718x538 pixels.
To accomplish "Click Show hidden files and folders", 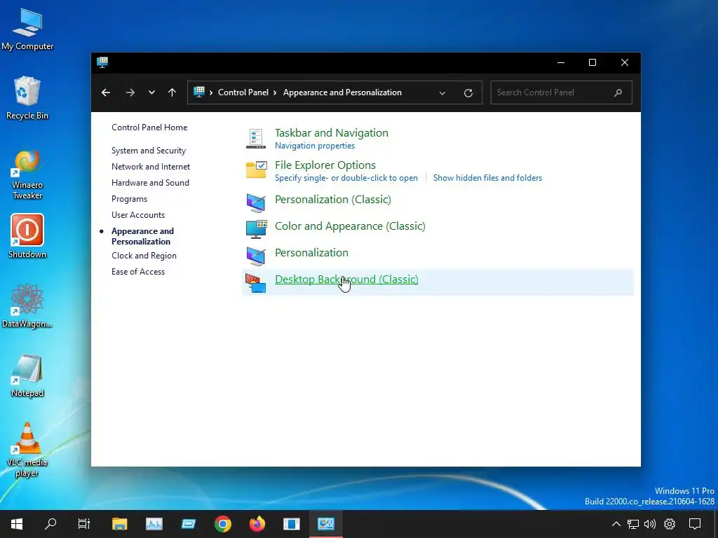I will 488,178.
